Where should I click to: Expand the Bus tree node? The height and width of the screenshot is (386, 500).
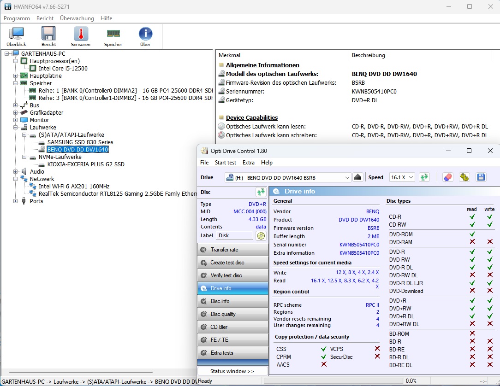[x=15, y=105]
